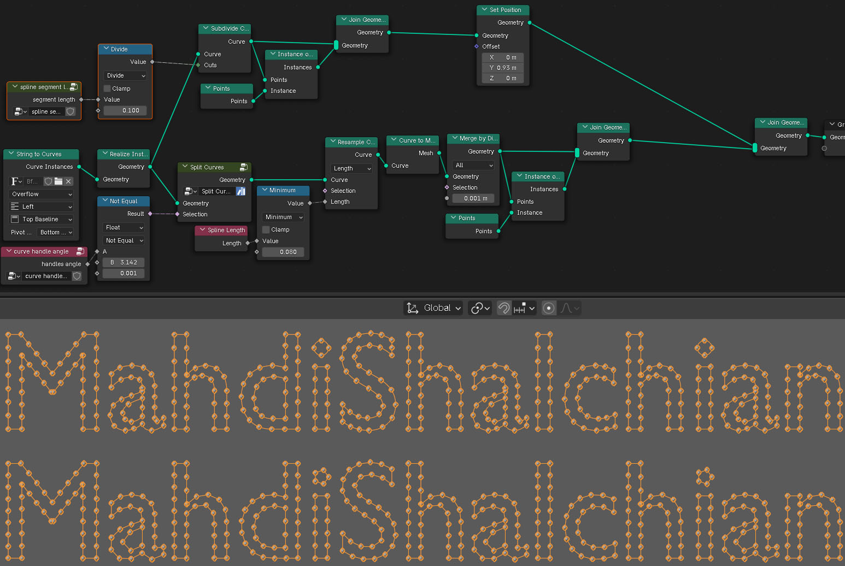The image size is (845, 566).
Task: Click the asset library icon in Split Curves
Action: coord(241,191)
